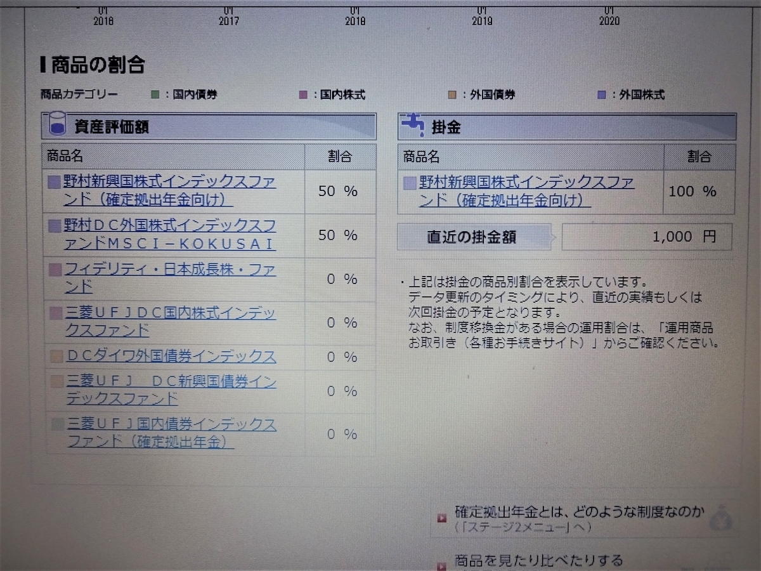The height and width of the screenshot is (571, 761).
Task: Open 野村ＤＣ外国株式インデックスファンドMSCI-KOKUSAI link
Action: click(170, 235)
